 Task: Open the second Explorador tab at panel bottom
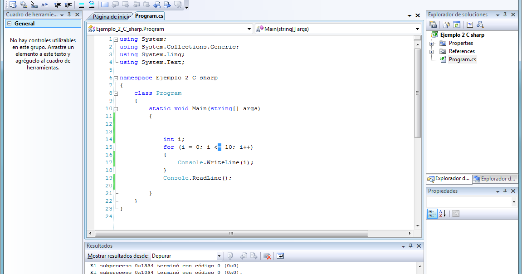tap(494, 179)
